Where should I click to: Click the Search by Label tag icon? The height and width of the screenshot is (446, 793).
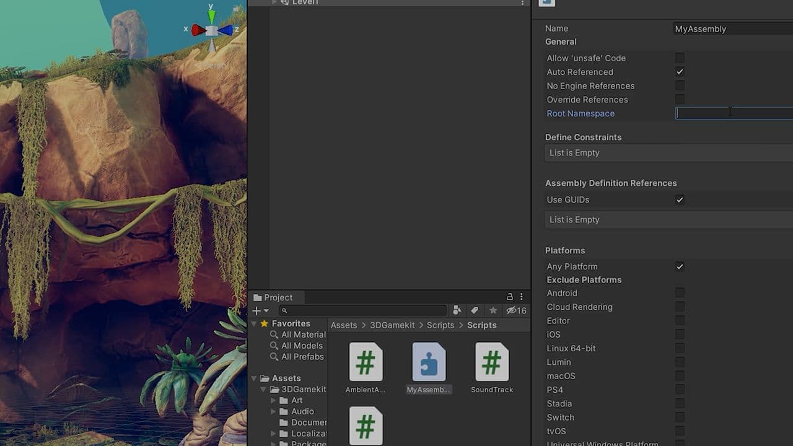point(475,310)
